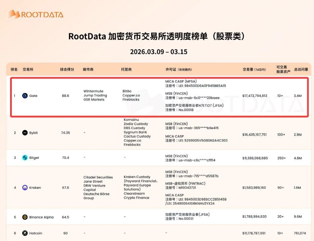314x241 pixels.
Task: Click MSB-虚拟货币 (FINTRAC) license text
Action: click(x=185, y=183)
